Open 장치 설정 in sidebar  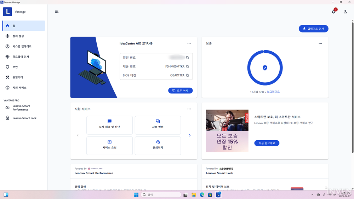click(x=24, y=36)
